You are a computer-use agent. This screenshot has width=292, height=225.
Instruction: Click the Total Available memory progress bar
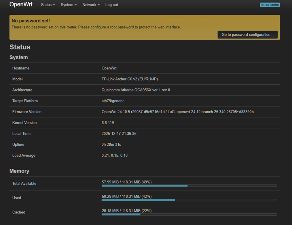coord(189,186)
